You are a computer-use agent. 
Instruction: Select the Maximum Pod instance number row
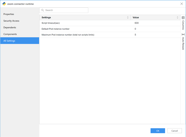[x=68, y=35]
